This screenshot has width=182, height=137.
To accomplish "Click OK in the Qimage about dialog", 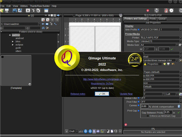I will 102,94.
